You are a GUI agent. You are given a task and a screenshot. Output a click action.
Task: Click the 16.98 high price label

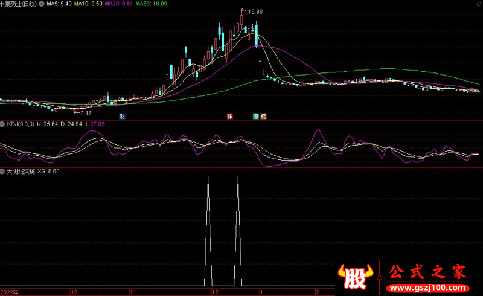(255, 11)
